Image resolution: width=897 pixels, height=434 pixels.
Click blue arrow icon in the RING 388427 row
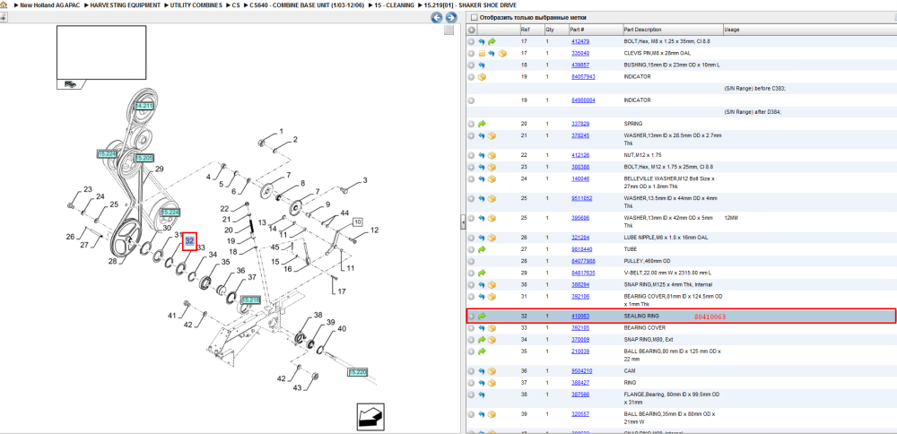482,383
